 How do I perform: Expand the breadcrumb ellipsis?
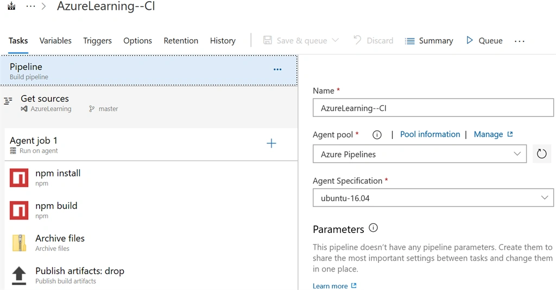[30, 7]
